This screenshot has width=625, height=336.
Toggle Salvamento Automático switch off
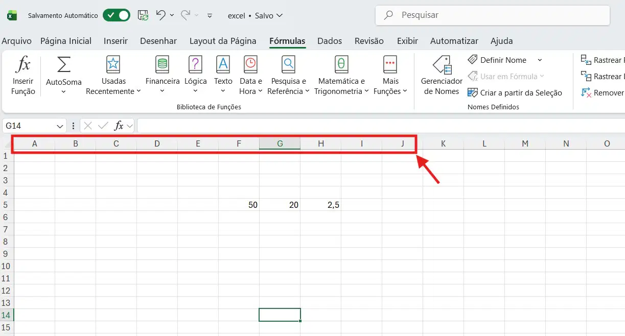tap(117, 15)
